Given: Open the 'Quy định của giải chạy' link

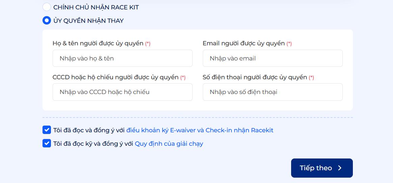Looking at the screenshot, I should (x=169, y=144).
